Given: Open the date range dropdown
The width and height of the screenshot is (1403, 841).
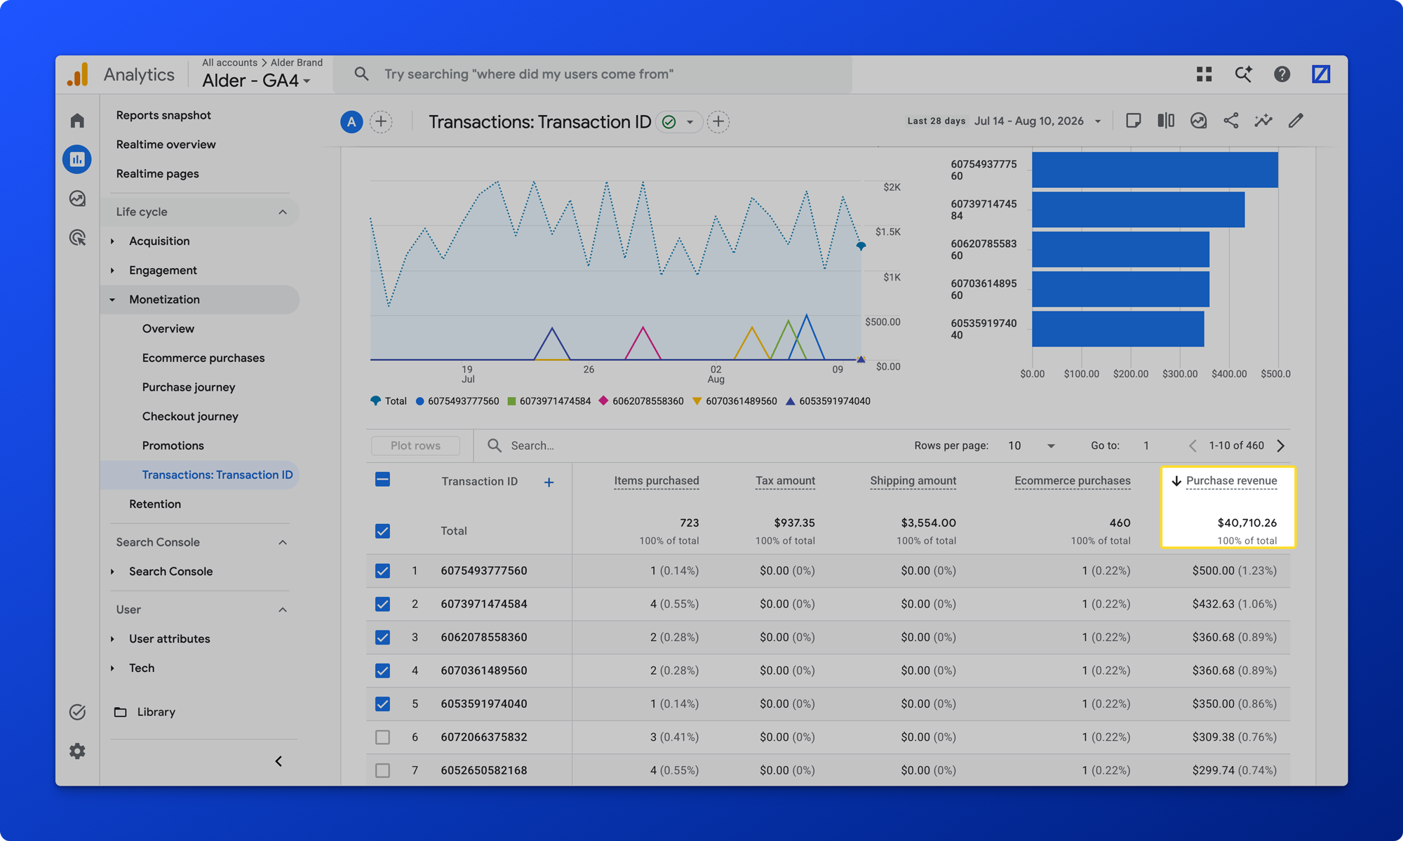Looking at the screenshot, I should click(1038, 121).
